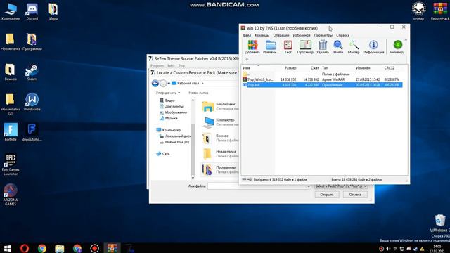The image size is (450, 253).
Task: Select Изображения in the dialog navigation tree
Action: (x=174, y=112)
